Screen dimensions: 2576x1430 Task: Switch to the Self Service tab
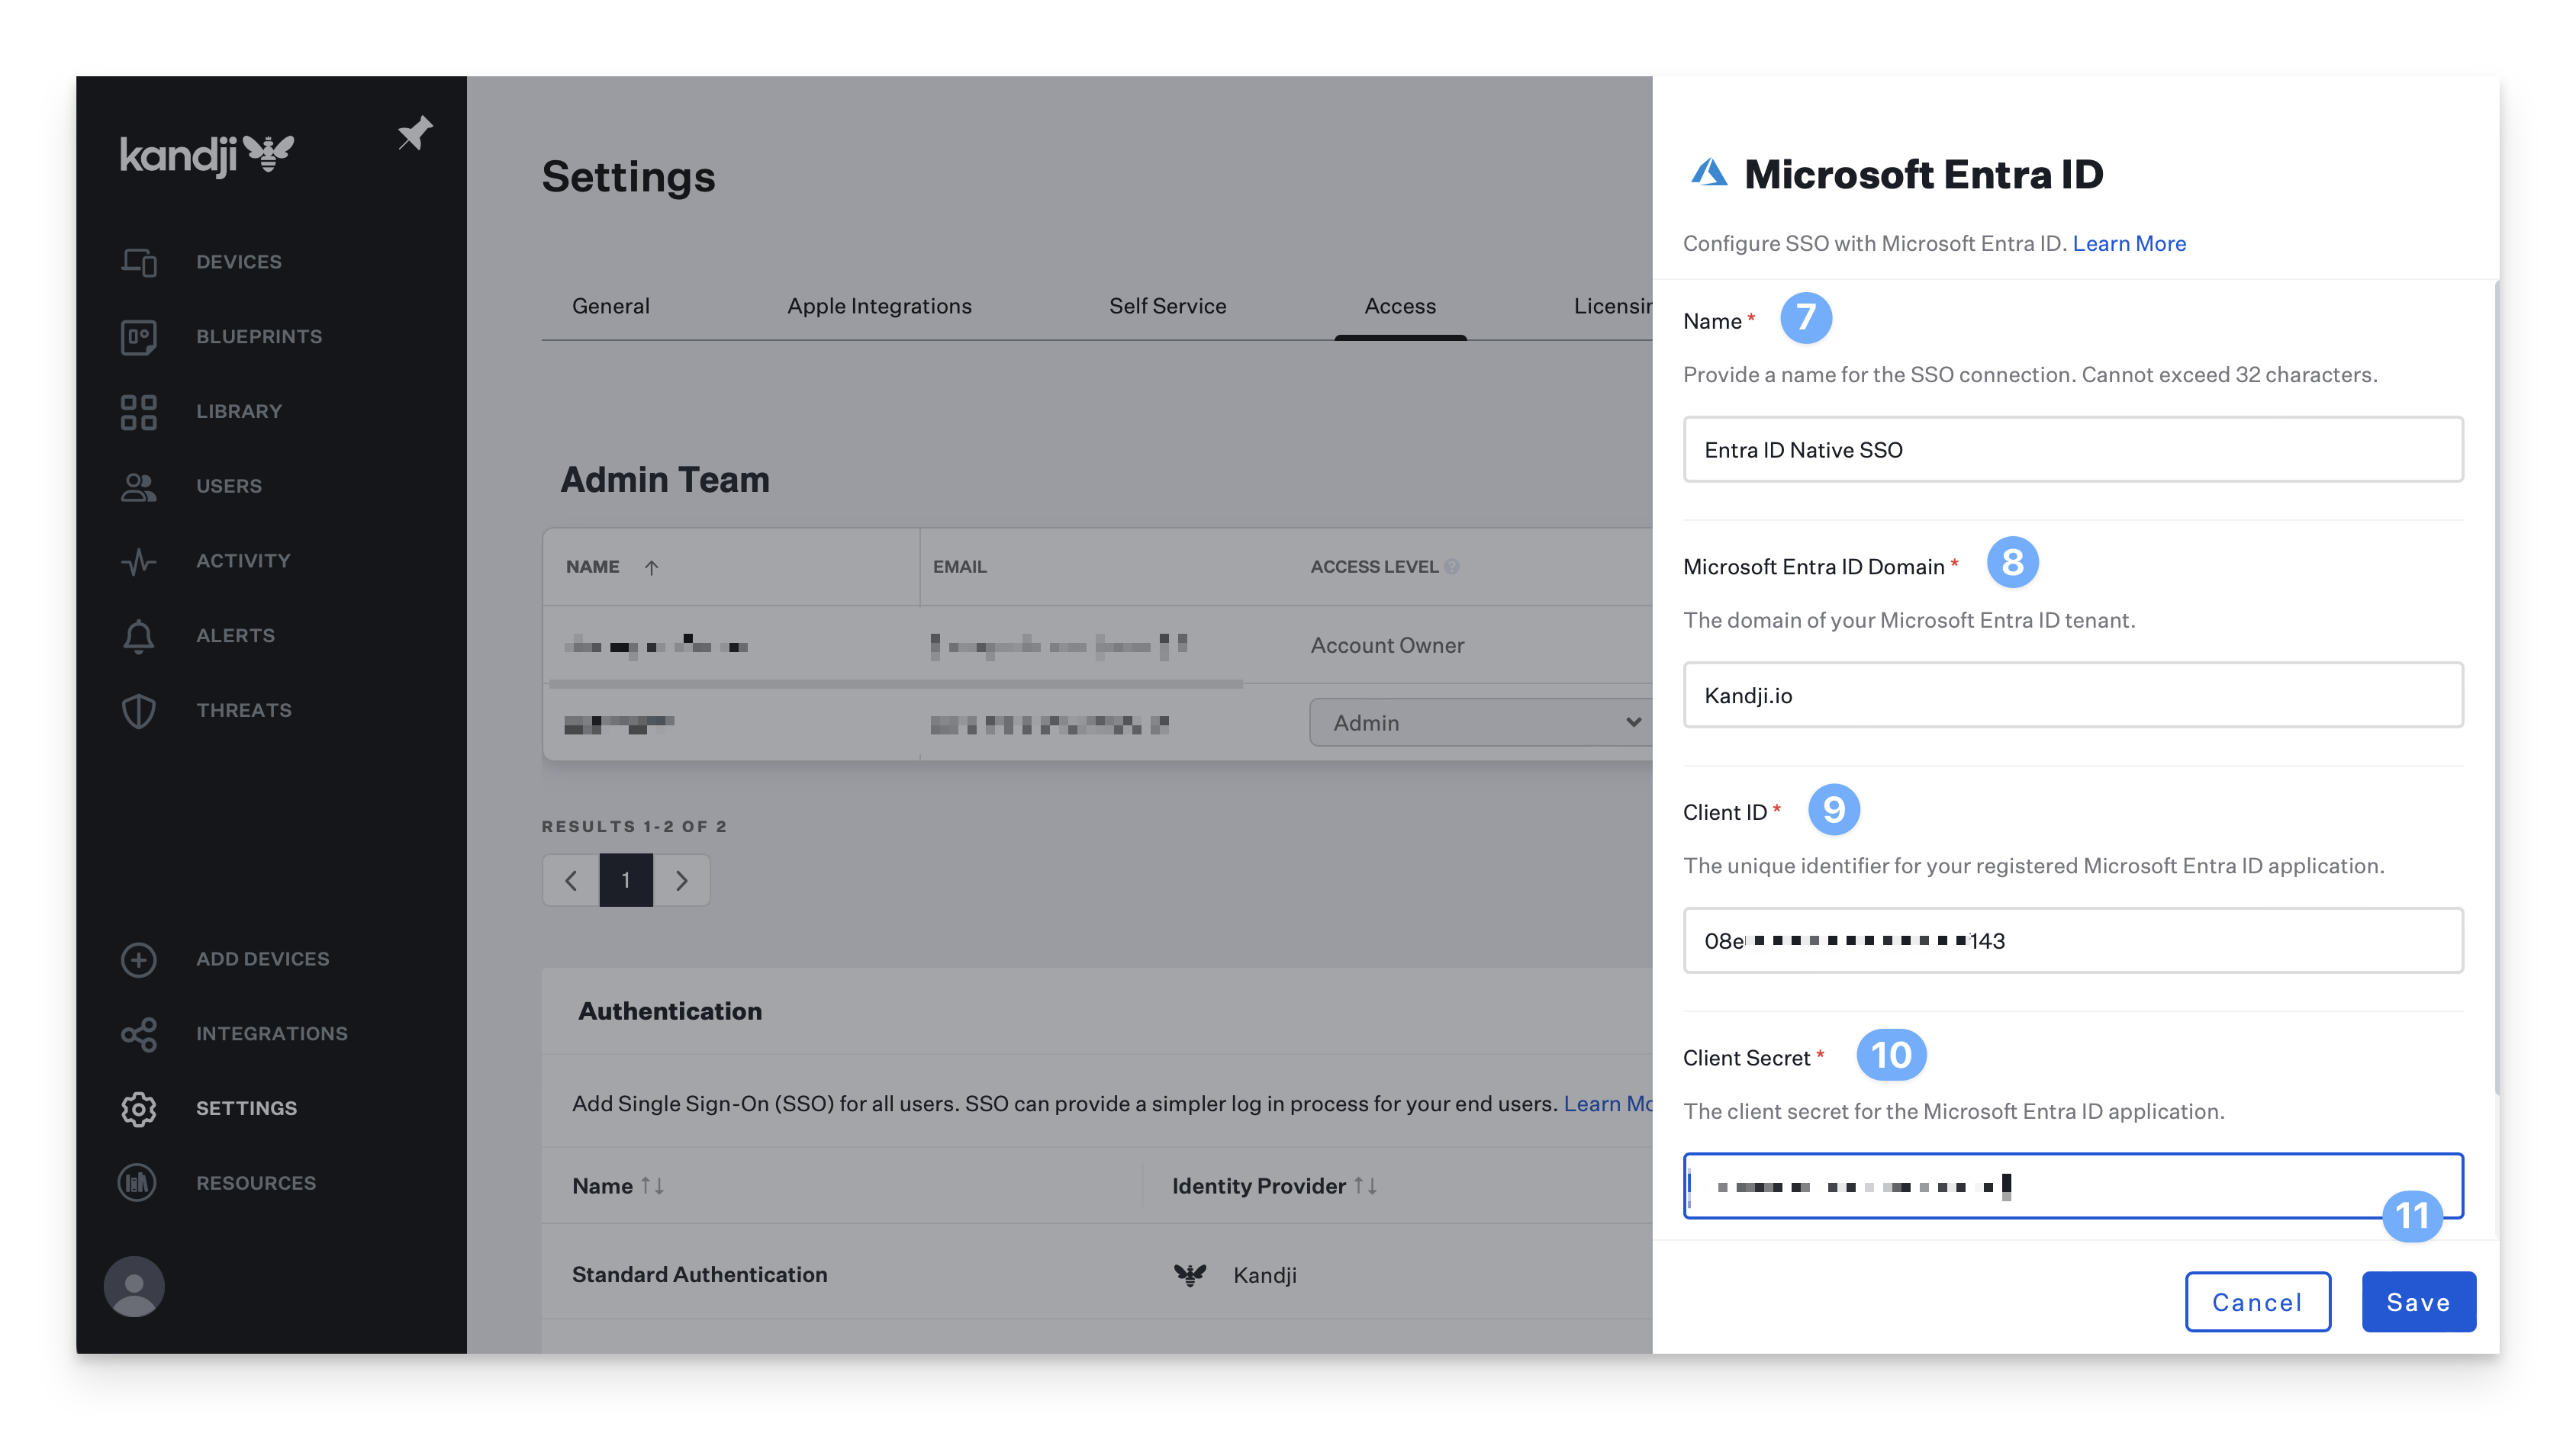(x=1167, y=306)
